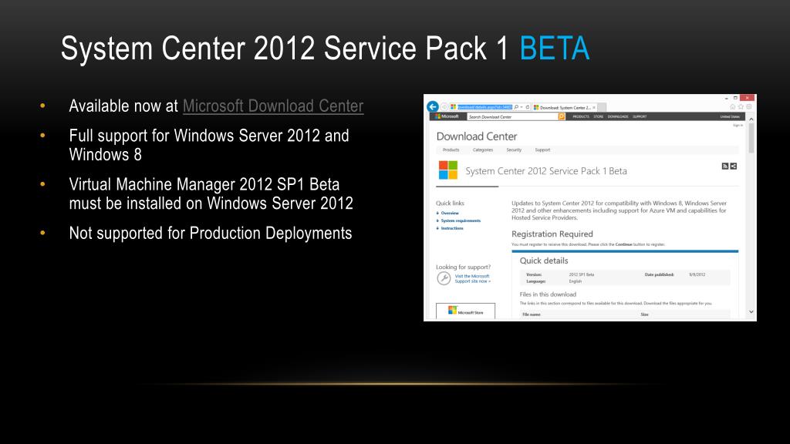Click the Sign in link
Screen dimensions: 790x444
(x=738, y=126)
